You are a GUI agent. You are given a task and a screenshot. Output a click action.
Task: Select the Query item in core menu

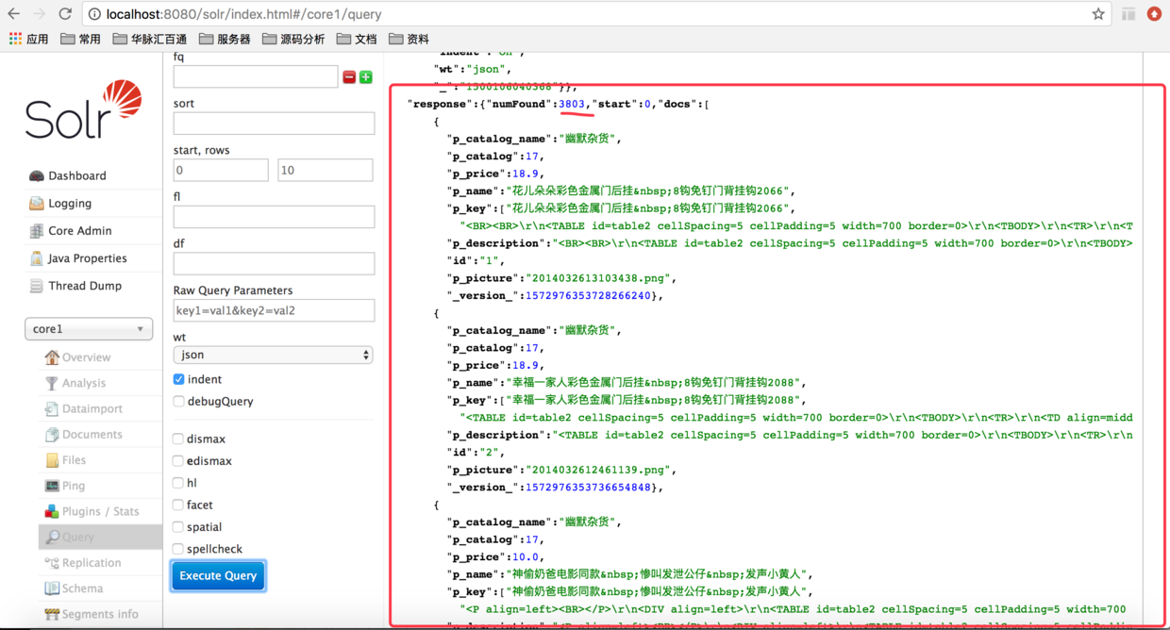[x=100, y=537]
